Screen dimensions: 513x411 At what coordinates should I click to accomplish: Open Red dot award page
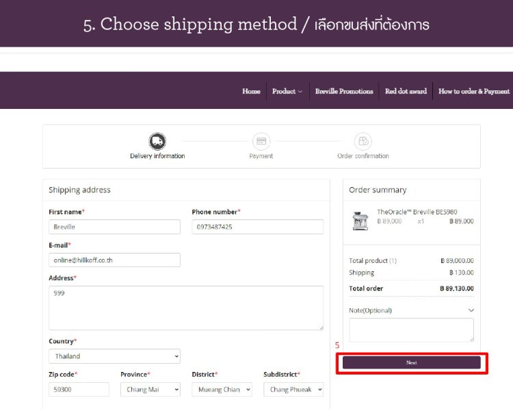406,91
